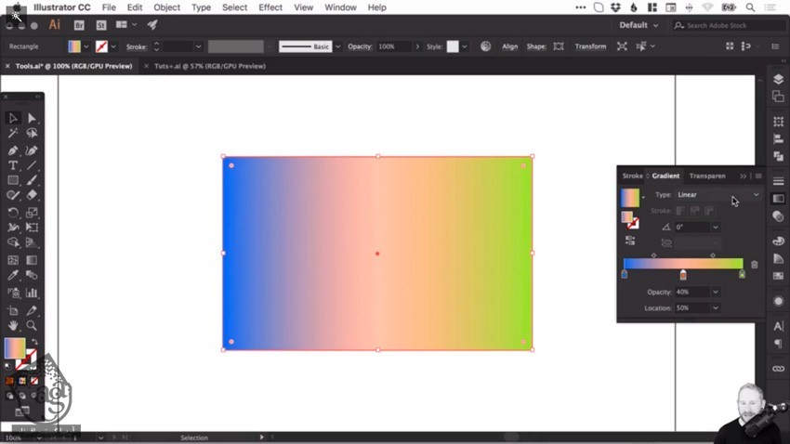Image resolution: width=790 pixels, height=444 pixels.
Task: Select the Selection tool arrow
Action: (x=13, y=118)
